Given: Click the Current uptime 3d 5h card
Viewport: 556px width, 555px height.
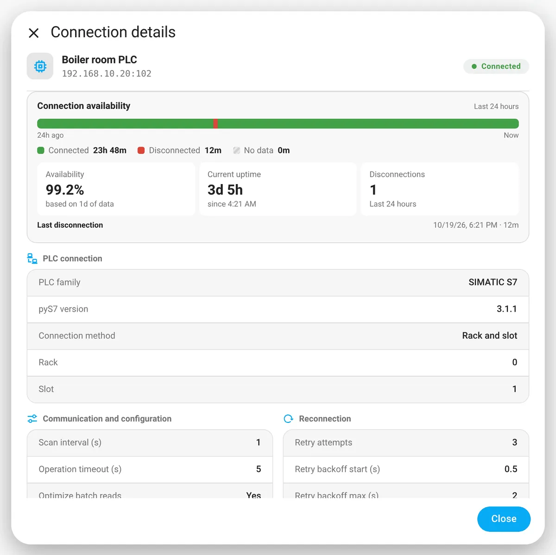Looking at the screenshot, I should (x=278, y=189).
